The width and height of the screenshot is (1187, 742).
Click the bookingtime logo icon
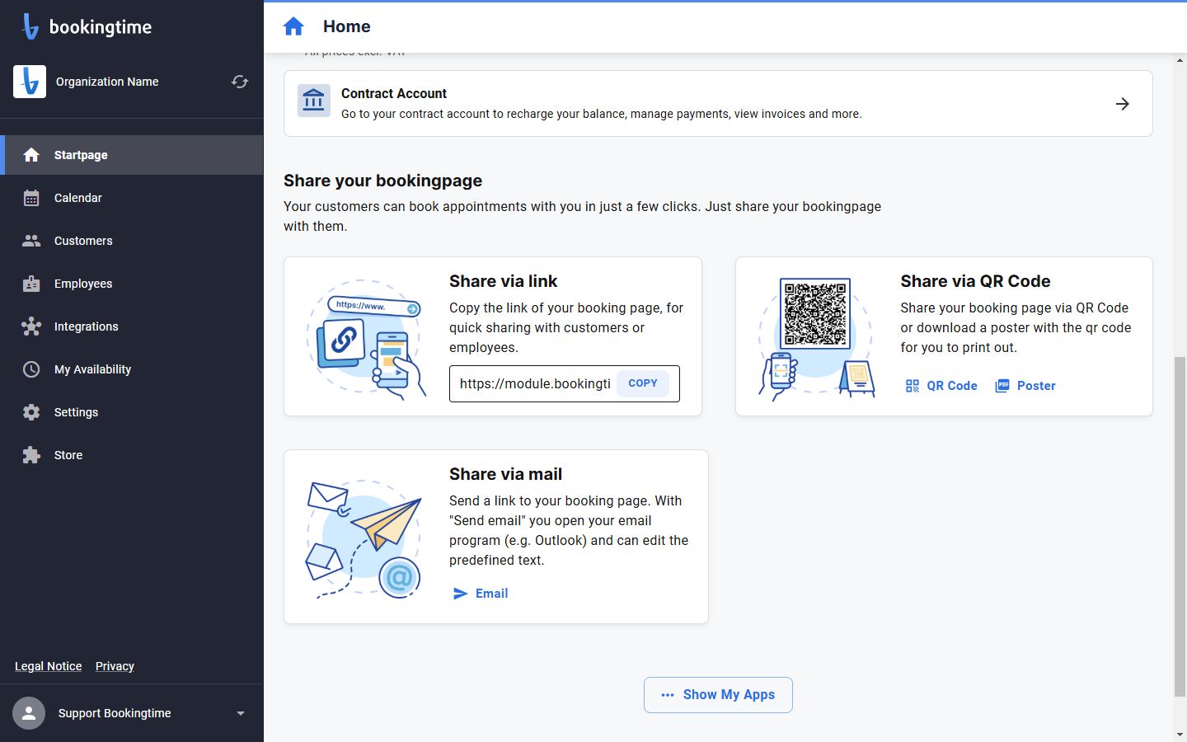pyautogui.click(x=30, y=26)
